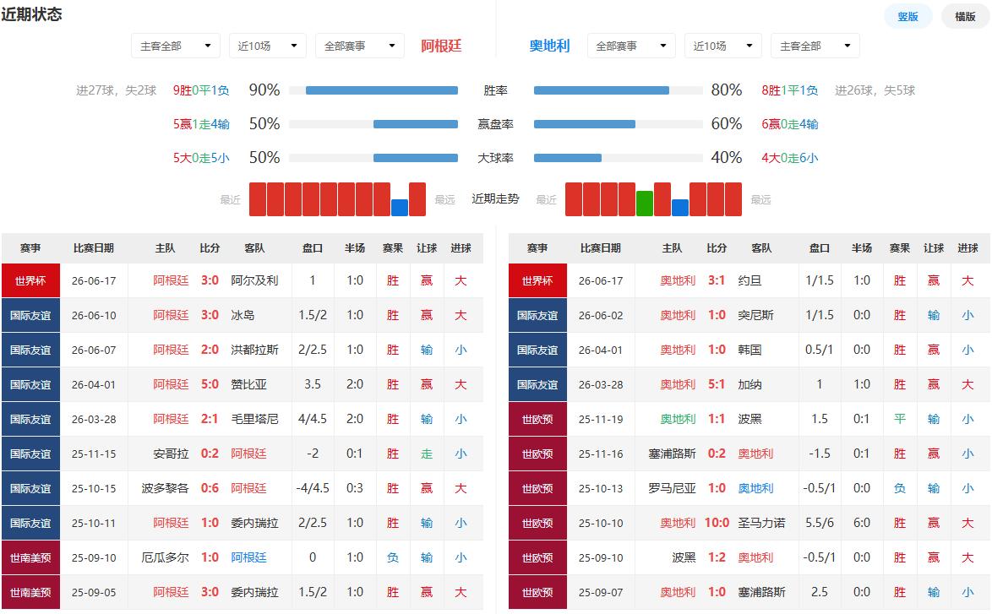This screenshot has width=992, height=614.
Task: Open Argentina's 全部赛事 dropdown
Action: [x=359, y=46]
